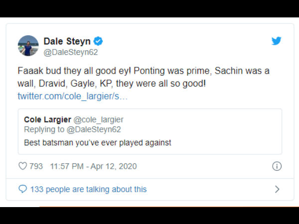Viewport: 299px width, 224px height.
Task: Click the blue verified badge beside Dale Steyn
Action: [99, 41]
